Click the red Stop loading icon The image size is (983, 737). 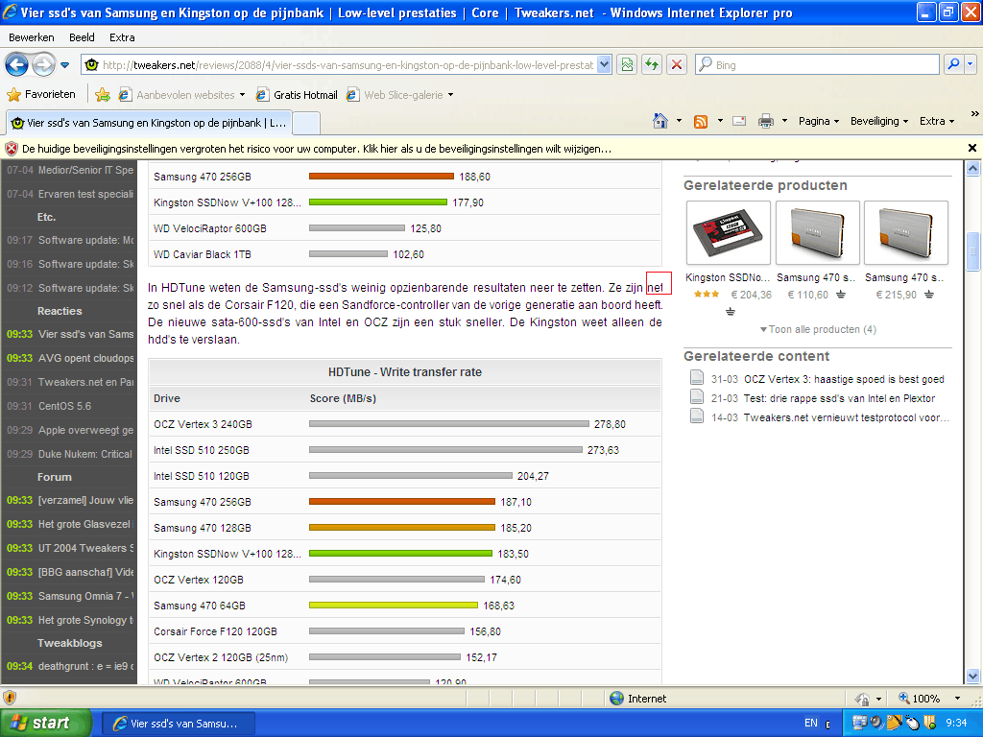point(677,64)
